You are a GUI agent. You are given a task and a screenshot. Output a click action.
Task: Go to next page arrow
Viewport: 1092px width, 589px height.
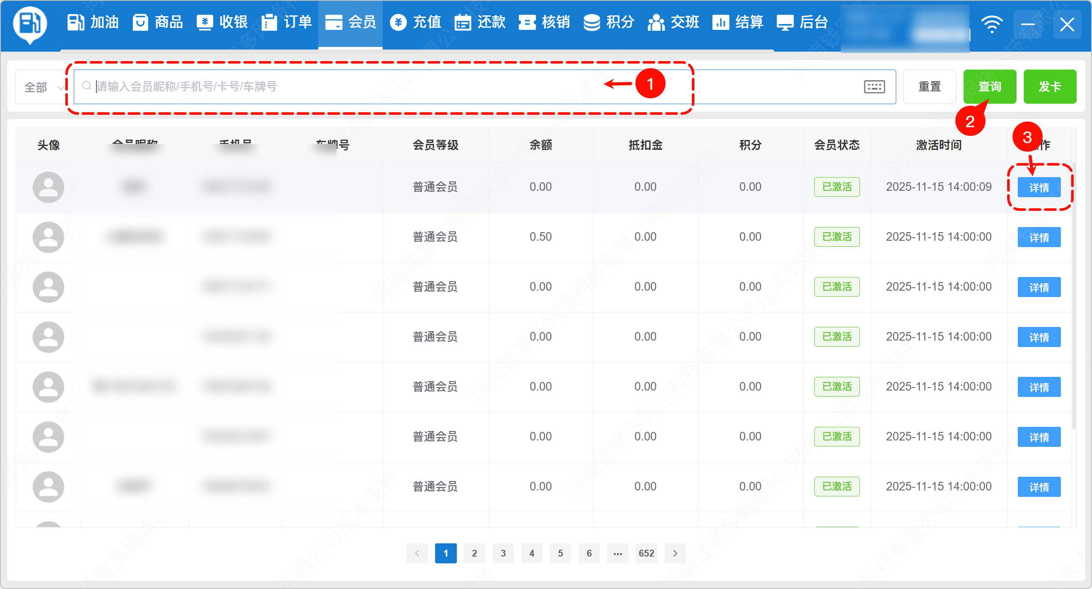(x=675, y=553)
